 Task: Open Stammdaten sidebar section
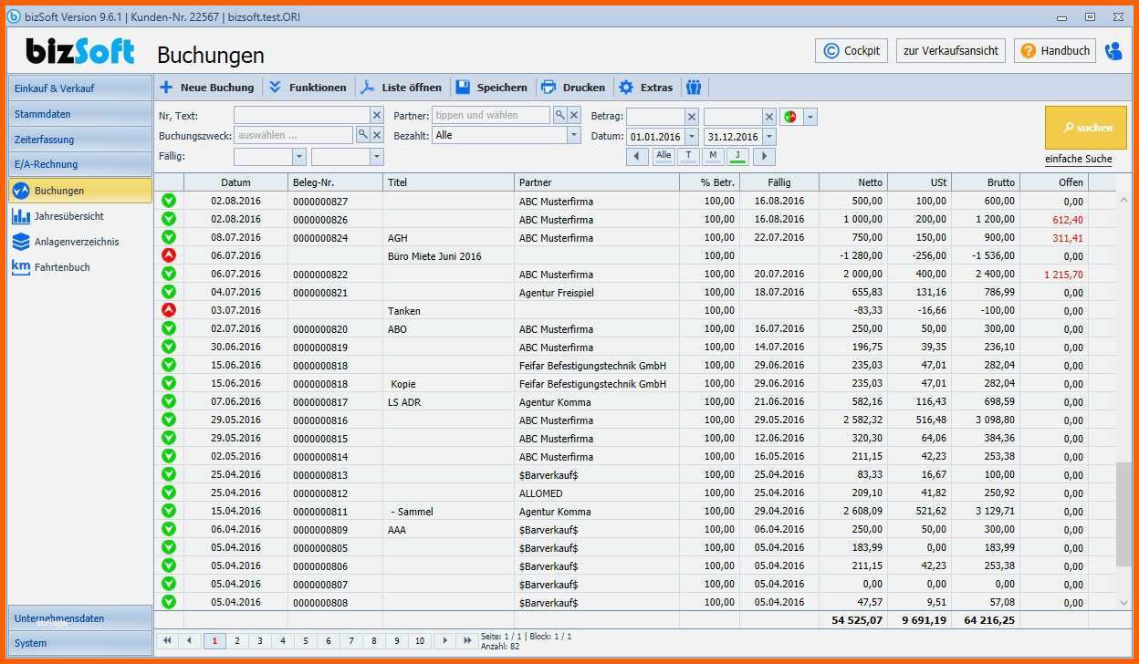coord(80,114)
